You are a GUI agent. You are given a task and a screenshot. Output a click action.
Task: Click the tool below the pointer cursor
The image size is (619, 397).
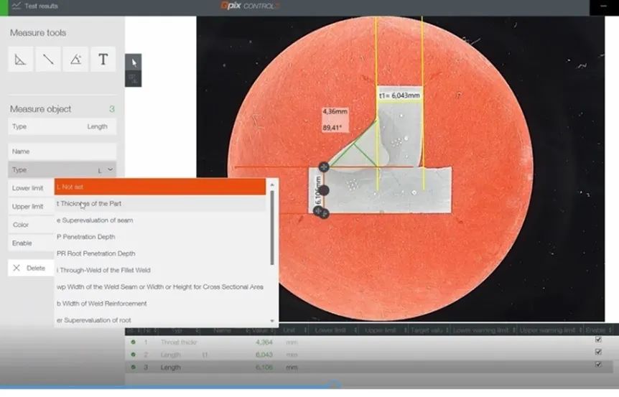click(134, 78)
